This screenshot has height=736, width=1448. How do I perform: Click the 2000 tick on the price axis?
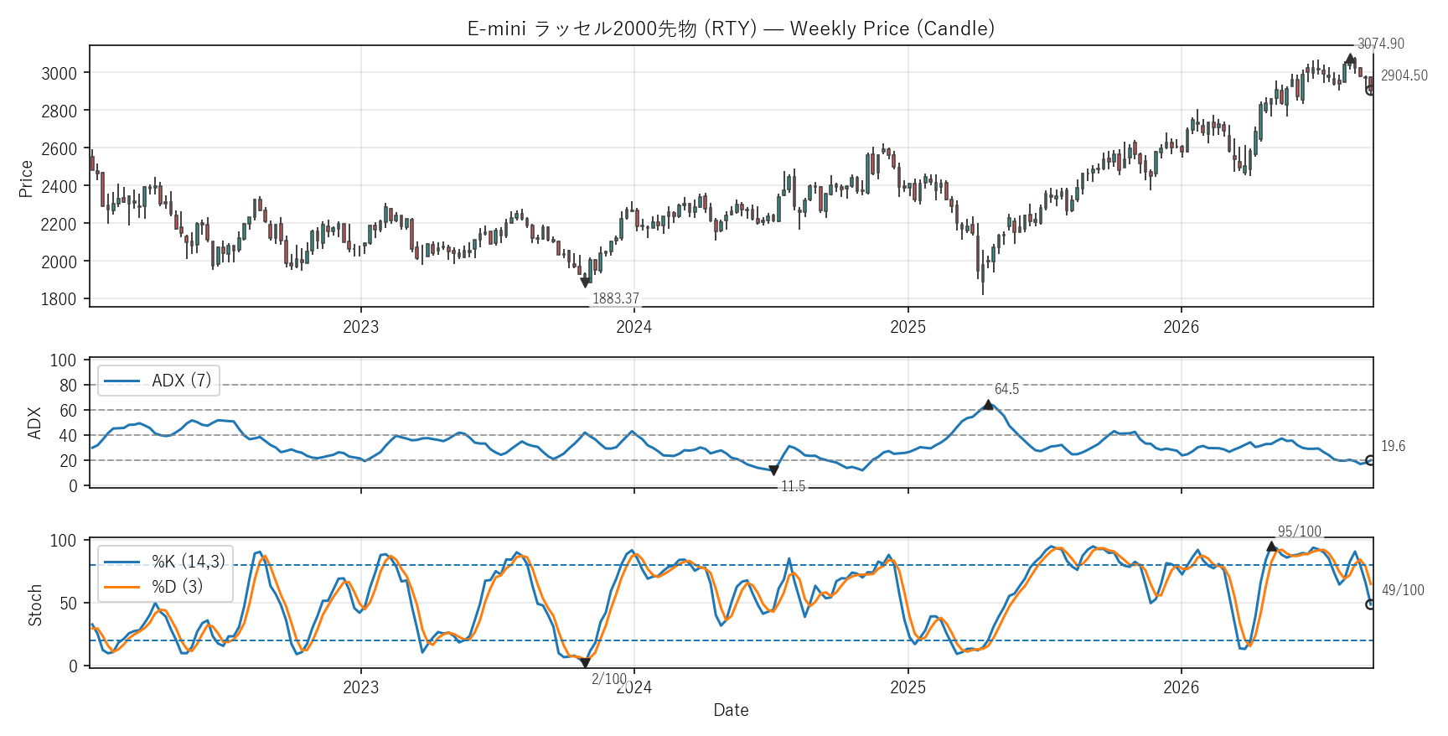click(59, 262)
